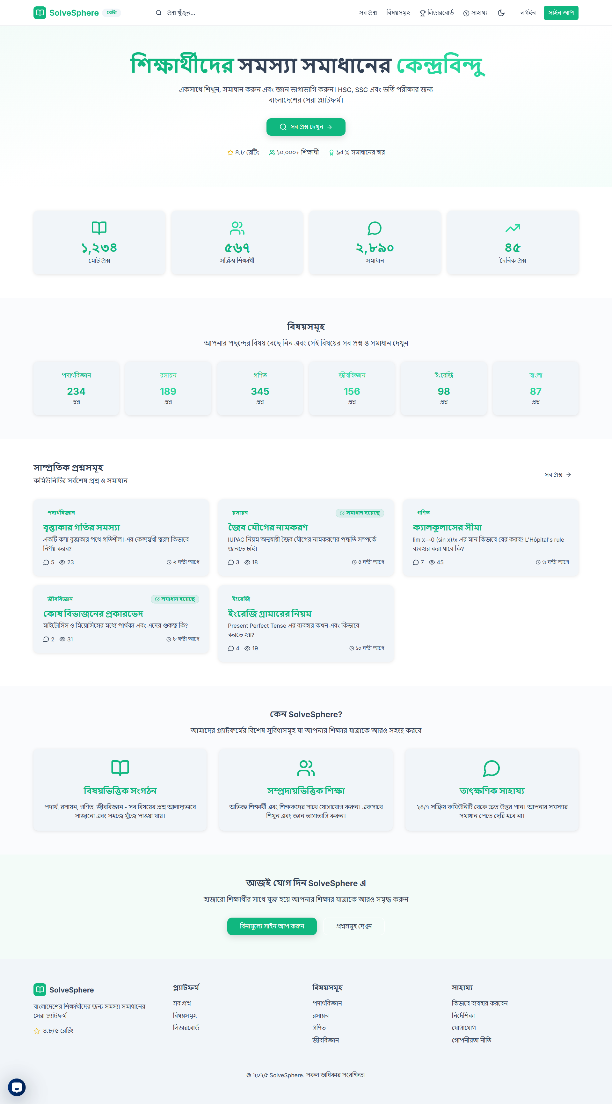Click the star icon beside ৪.৮/৫ রেটিং in footer
The width and height of the screenshot is (612, 1104).
coord(36,1031)
